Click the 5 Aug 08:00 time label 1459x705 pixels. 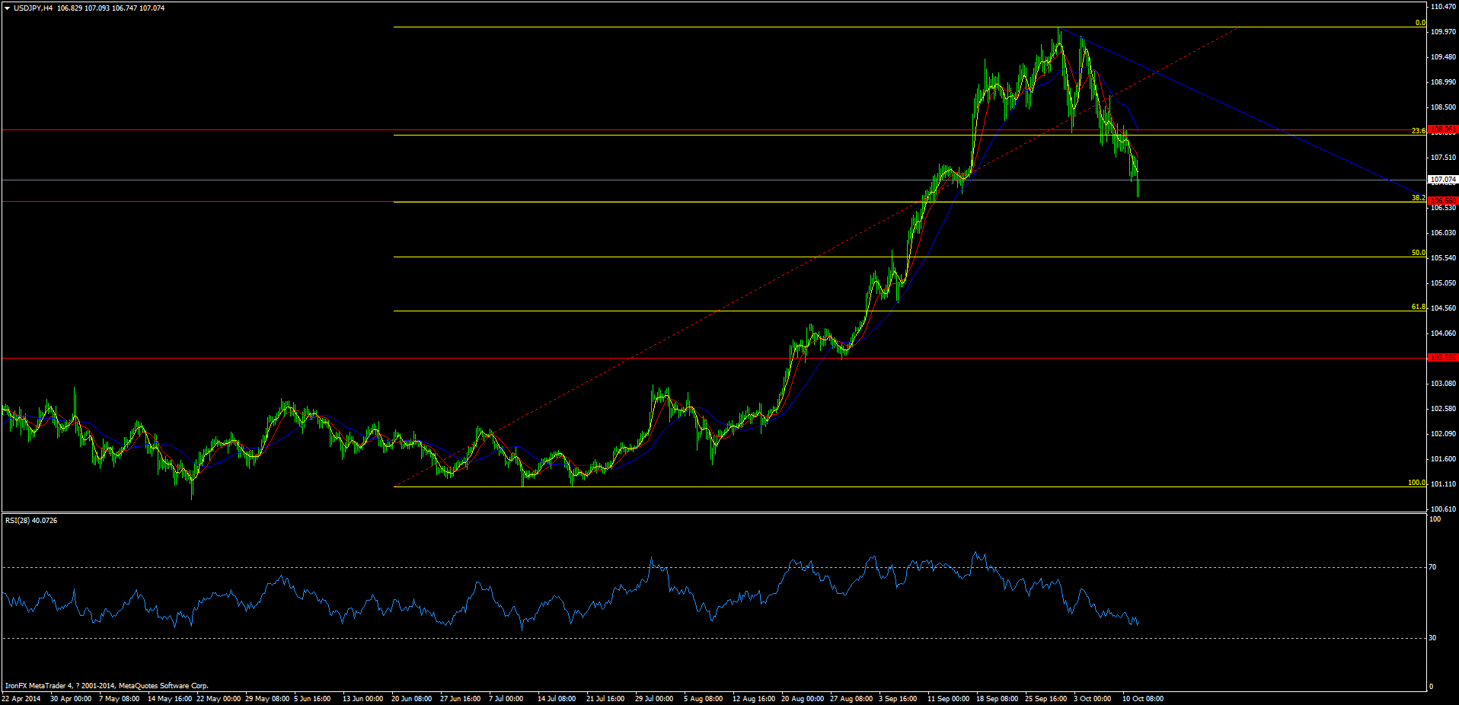coord(704,699)
